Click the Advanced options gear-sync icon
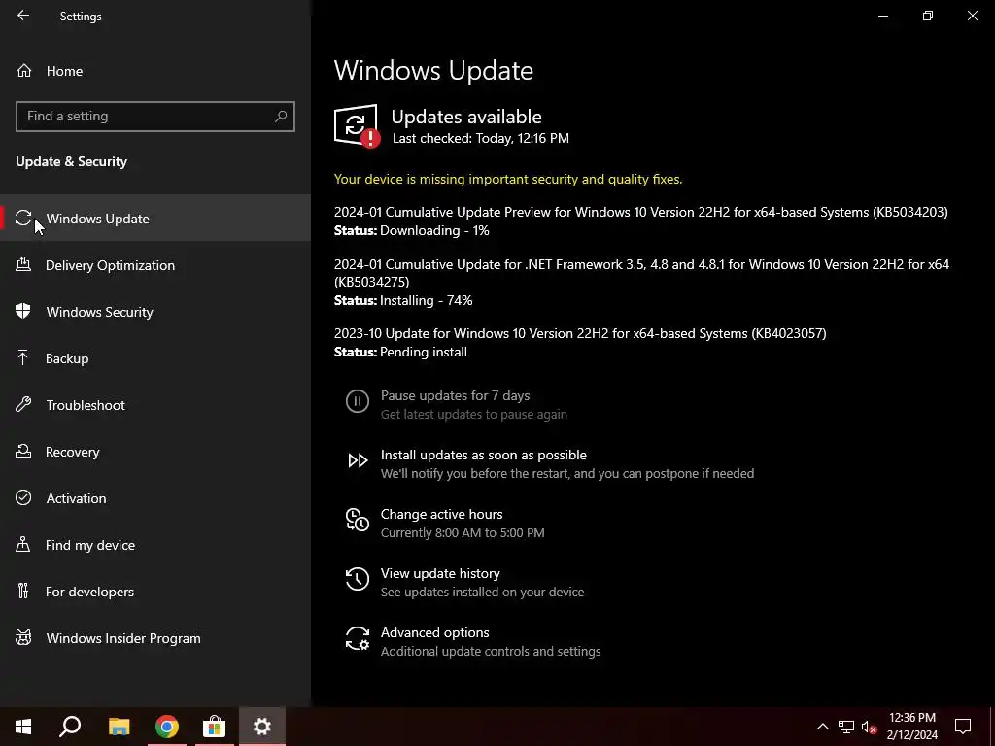This screenshot has height=746, width=995. click(x=358, y=638)
